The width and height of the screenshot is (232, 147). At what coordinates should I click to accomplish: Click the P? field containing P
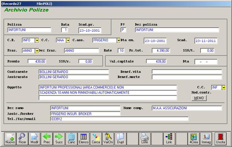123,30
